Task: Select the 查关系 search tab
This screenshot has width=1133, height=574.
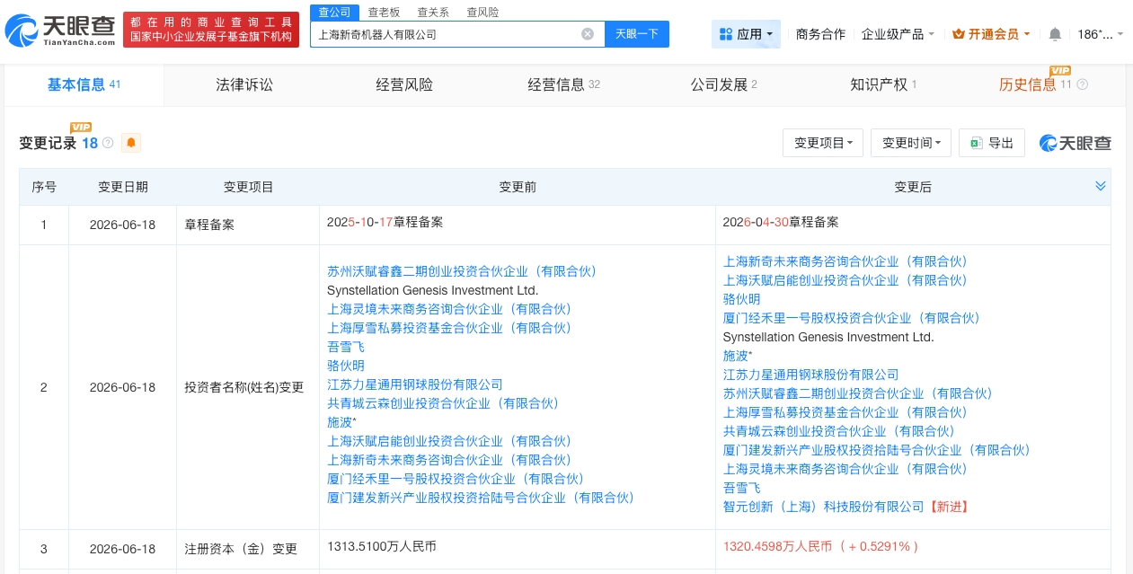Action: (x=433, y=12)
